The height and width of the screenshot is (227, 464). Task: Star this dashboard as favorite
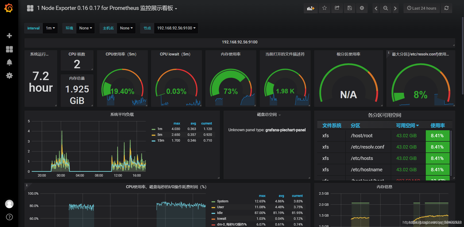324,8
